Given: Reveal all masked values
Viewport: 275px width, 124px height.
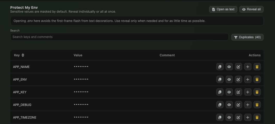Looking at the screenshot, I should 251,9.
